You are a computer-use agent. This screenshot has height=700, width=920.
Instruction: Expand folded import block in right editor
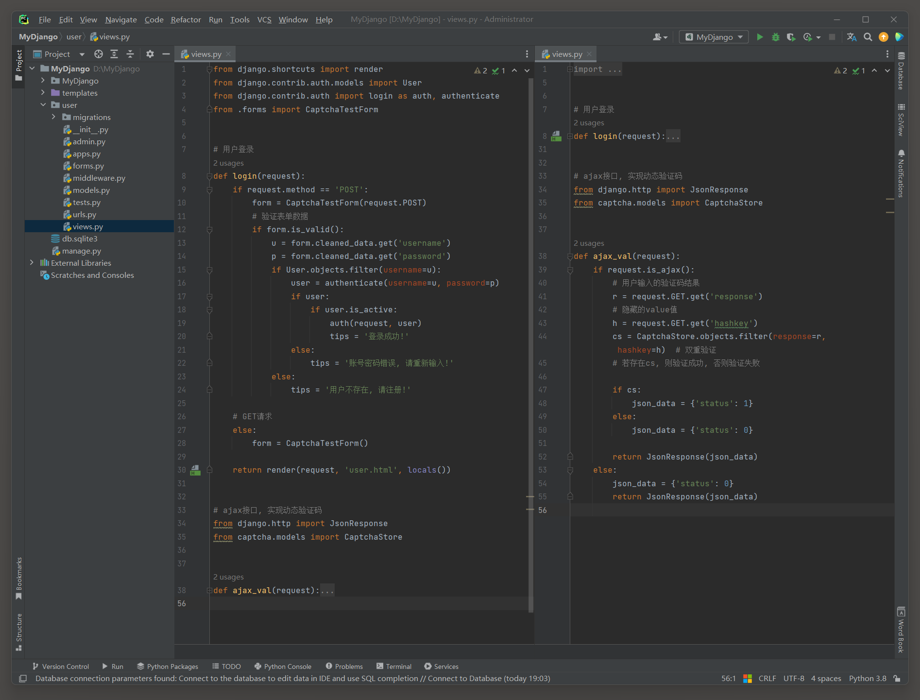(569, 69)
